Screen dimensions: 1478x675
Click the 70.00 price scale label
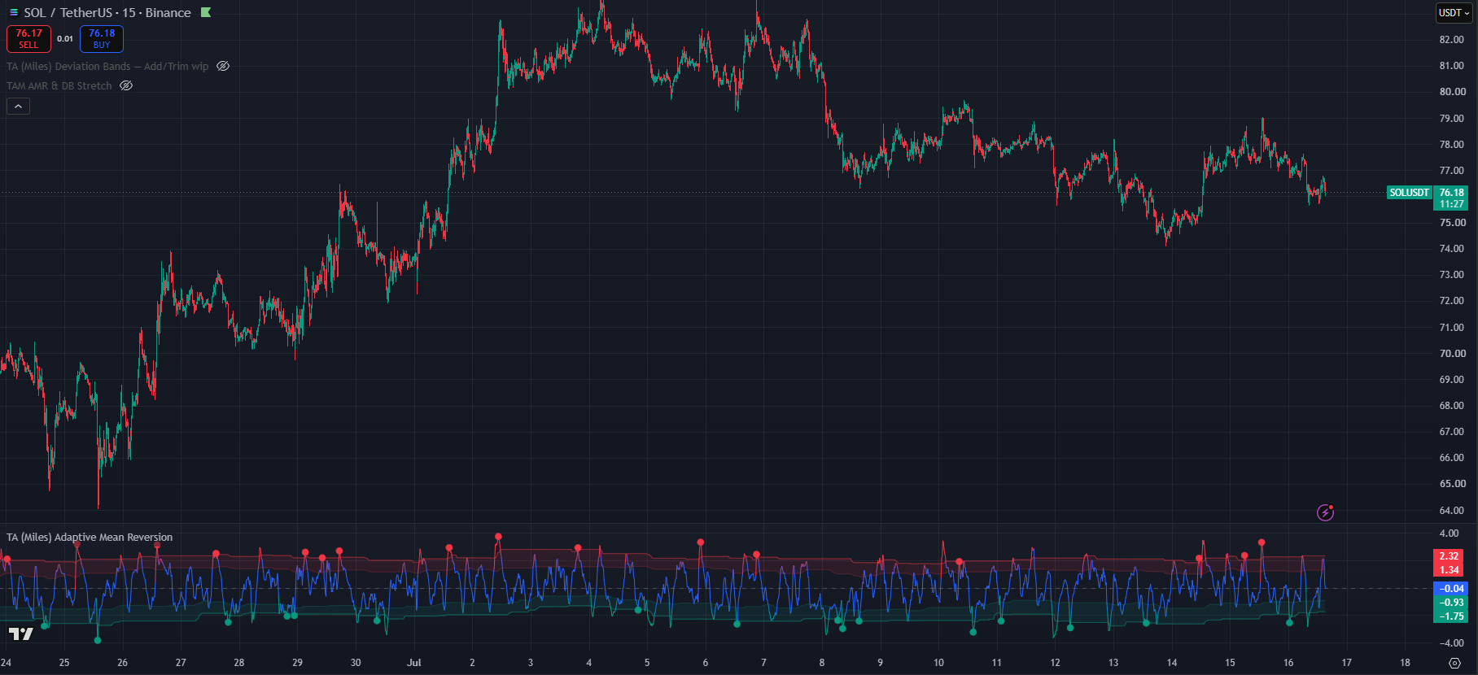pyautogui.click(x=1452, y=354)
